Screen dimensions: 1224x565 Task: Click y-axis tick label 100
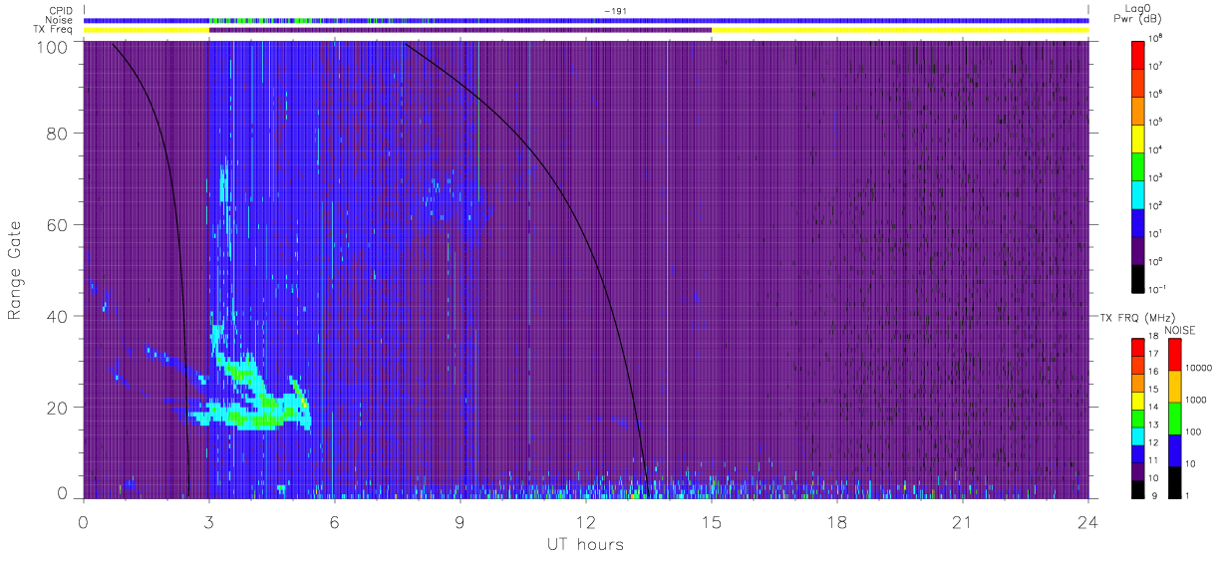(52, 47)
